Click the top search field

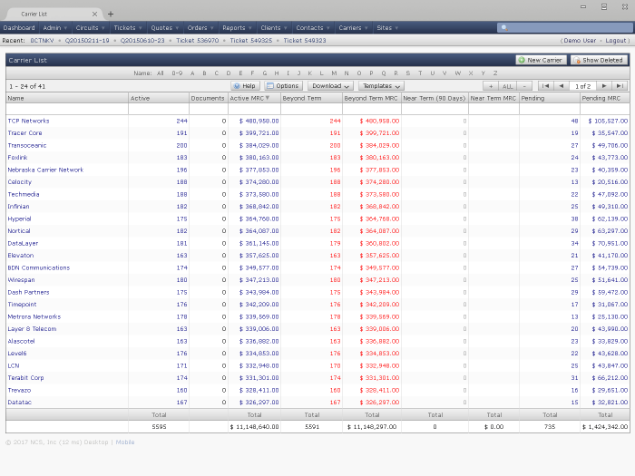pyautogui.click(x=562, y=28)
